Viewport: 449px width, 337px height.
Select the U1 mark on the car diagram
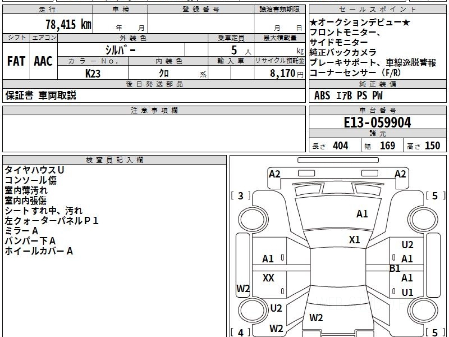pos(407,292)
